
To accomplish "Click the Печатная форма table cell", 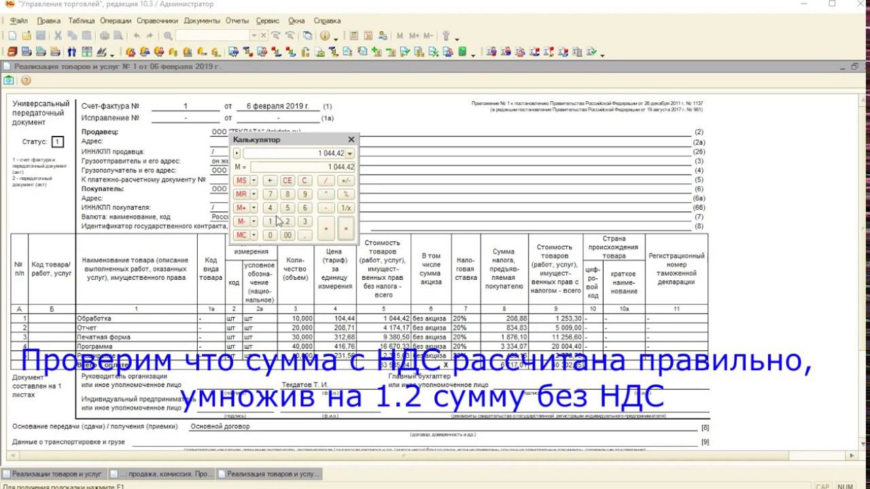I will 136,337.
